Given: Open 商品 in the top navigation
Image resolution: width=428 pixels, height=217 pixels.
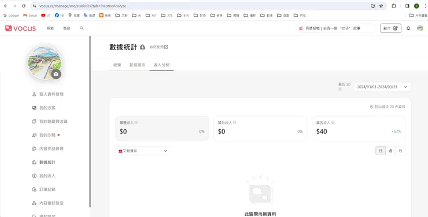Looking at the screenshot, I should [x=67, y=28].
